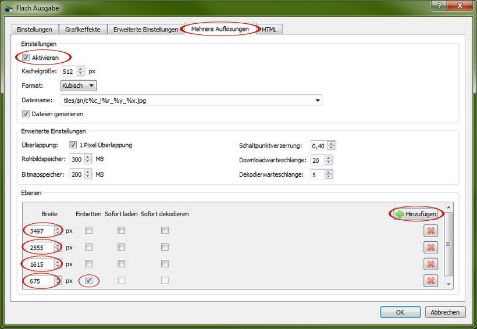
Task: Click the Hinzufügen add-layer button
Action: point(416,214)
